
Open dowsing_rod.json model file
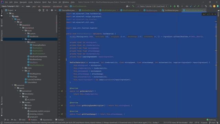pos(36,114)
